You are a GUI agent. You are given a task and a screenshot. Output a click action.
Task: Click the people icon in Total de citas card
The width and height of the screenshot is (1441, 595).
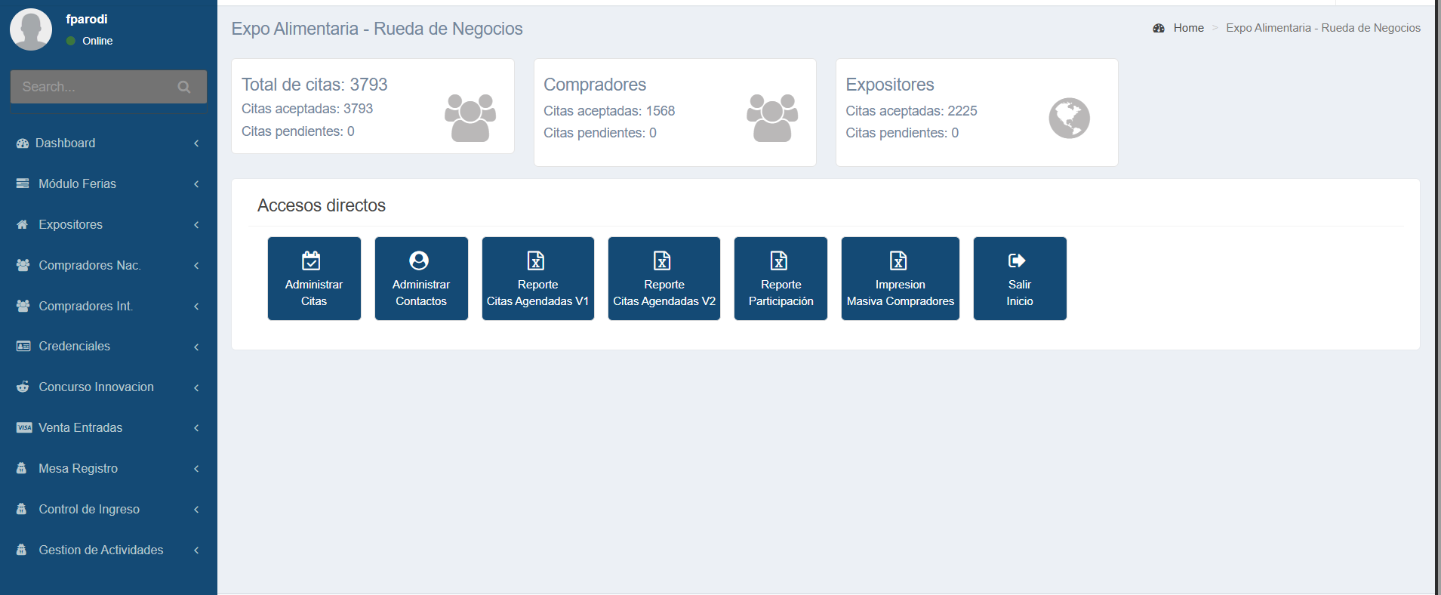[x=470, y=118]
